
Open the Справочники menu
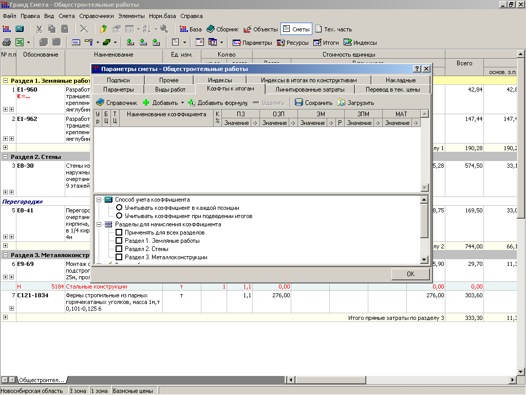pos(97,16)
